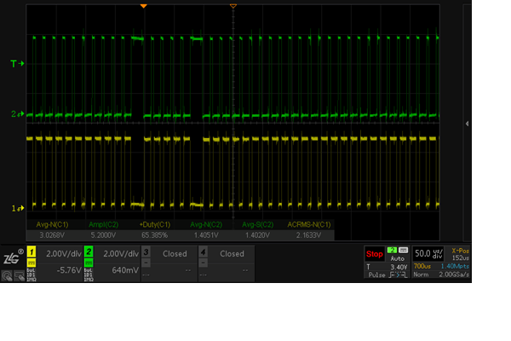Click the 3.0268V measurement value
Viewport: 511px width, 341px height.
(52, 235)
